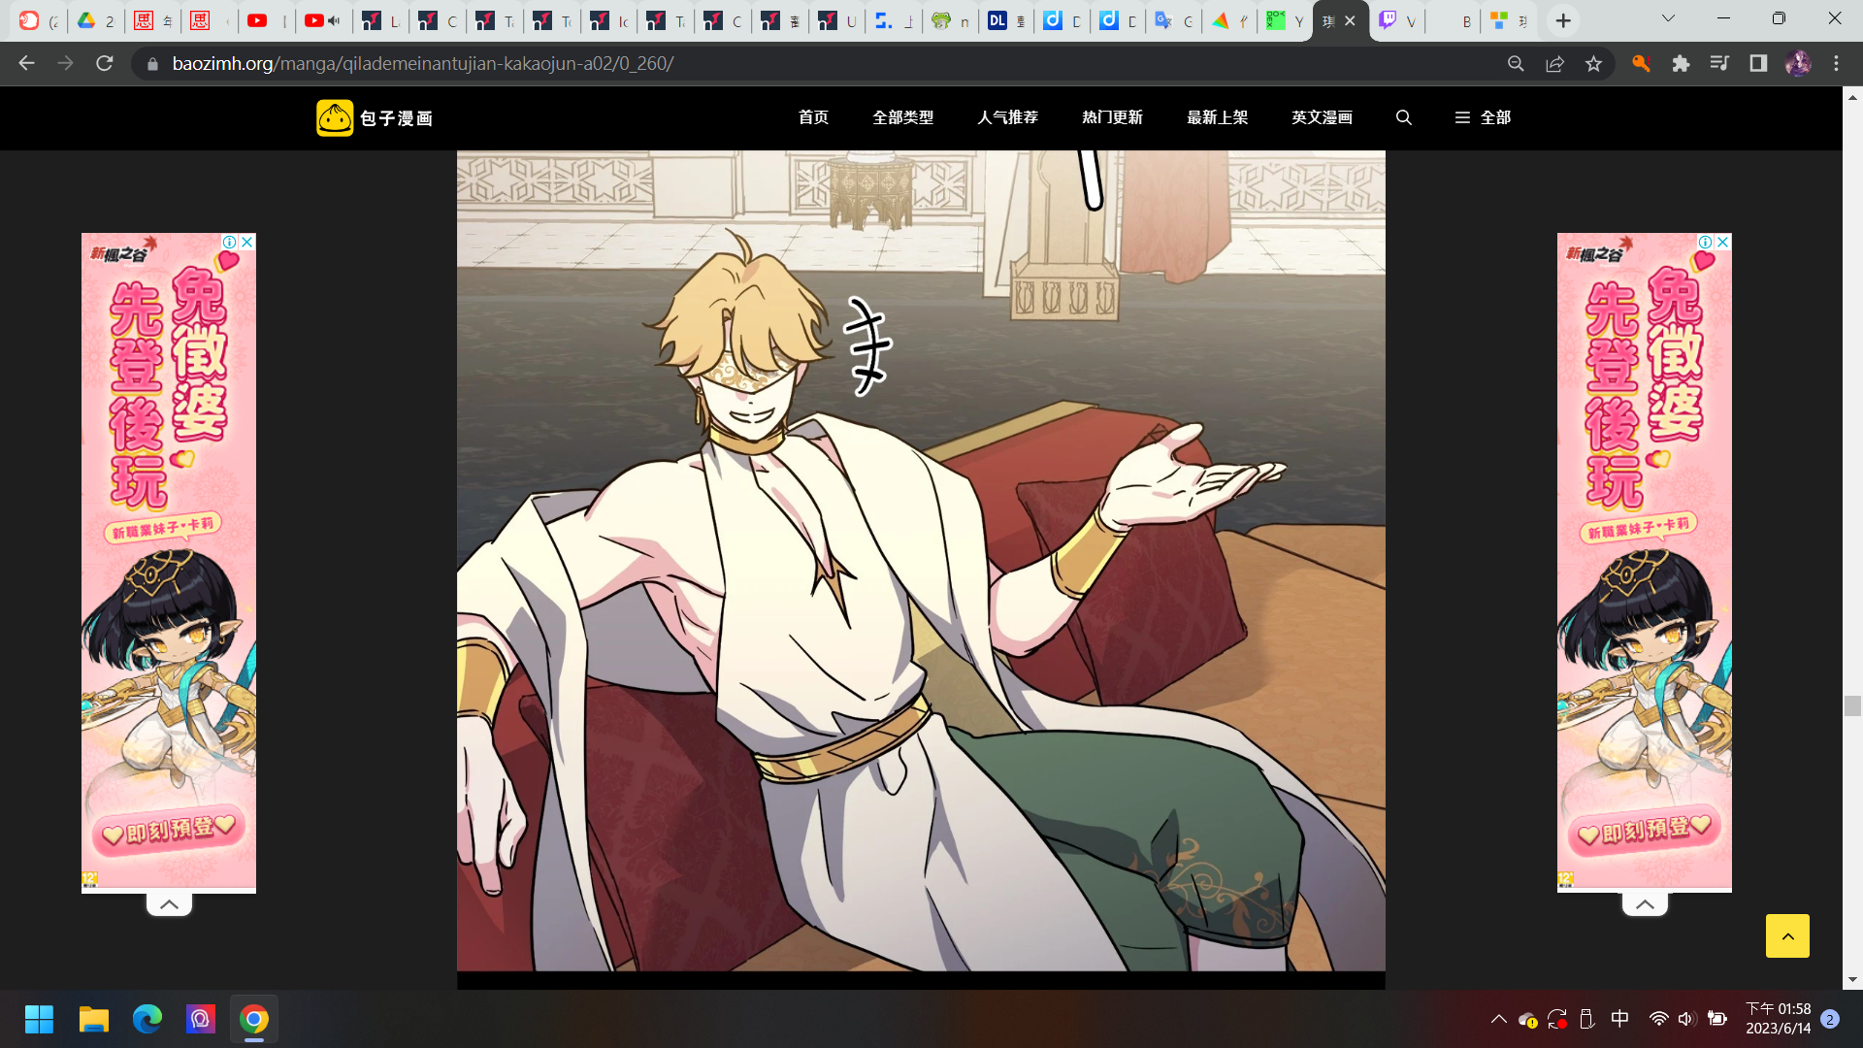
Task: Open the Chrome profile avatar
Action: point(1798,63)
